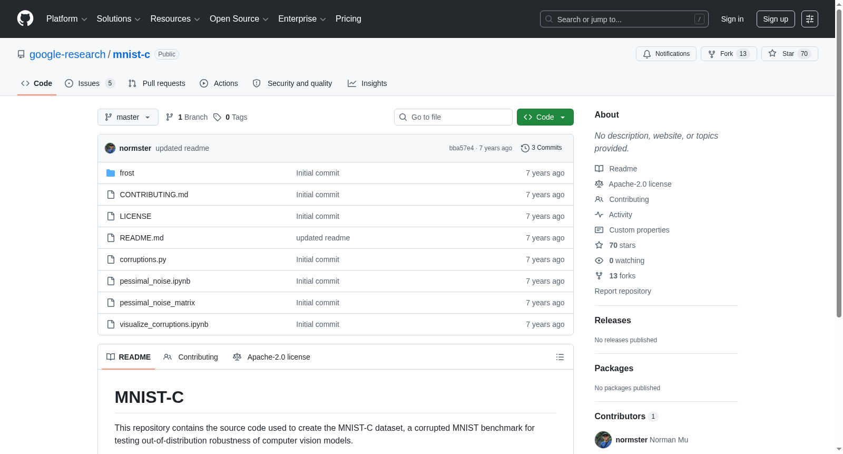Expand the Platform menu

(x=67, y=19)
